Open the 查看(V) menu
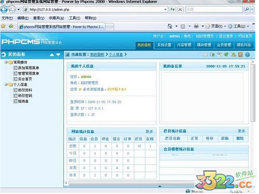The image size is (259, 194). pyautogui.click(x=39, y=18)
